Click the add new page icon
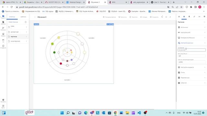This screenshot has height=116, width=207. tap(26, 22)
